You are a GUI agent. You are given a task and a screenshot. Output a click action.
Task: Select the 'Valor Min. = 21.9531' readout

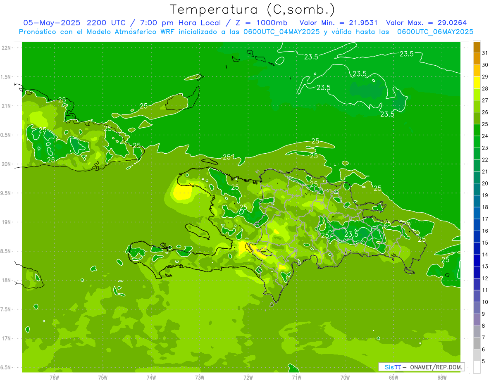(339, 23)
